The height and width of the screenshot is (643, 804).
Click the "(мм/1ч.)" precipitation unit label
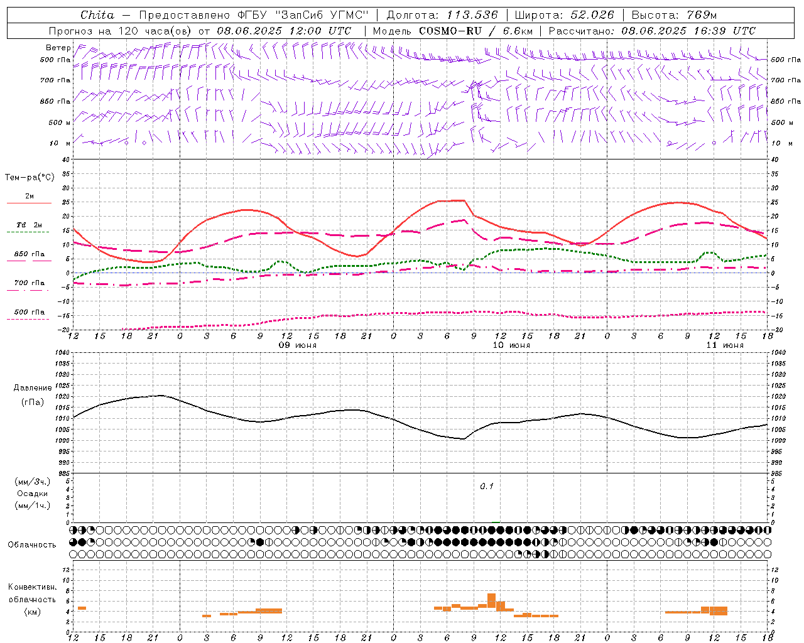point(33,505)
